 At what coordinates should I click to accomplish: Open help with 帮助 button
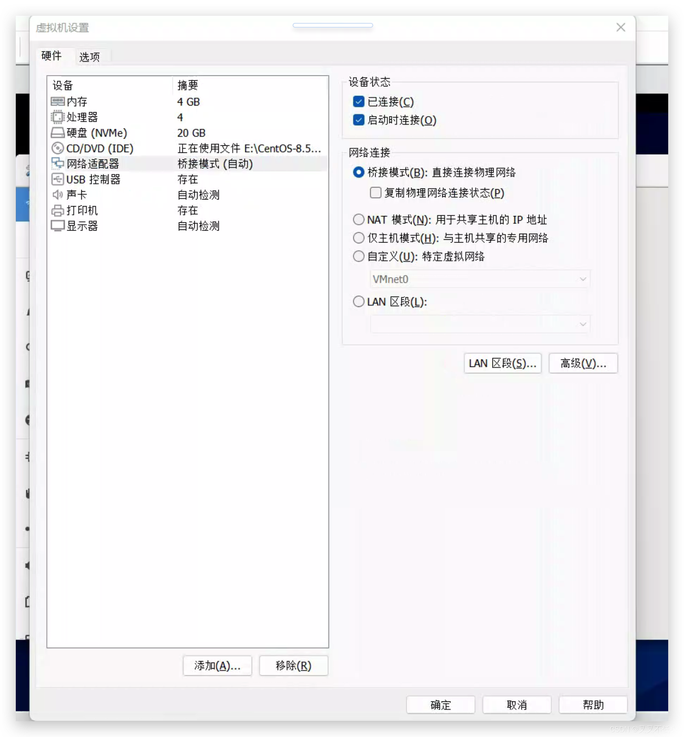(x=593, y=705)
